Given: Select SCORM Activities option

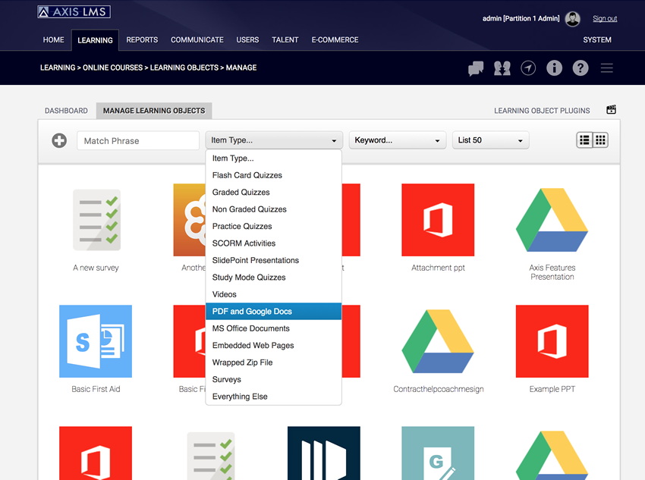Looking at the screenshot, I should (273, 243).
